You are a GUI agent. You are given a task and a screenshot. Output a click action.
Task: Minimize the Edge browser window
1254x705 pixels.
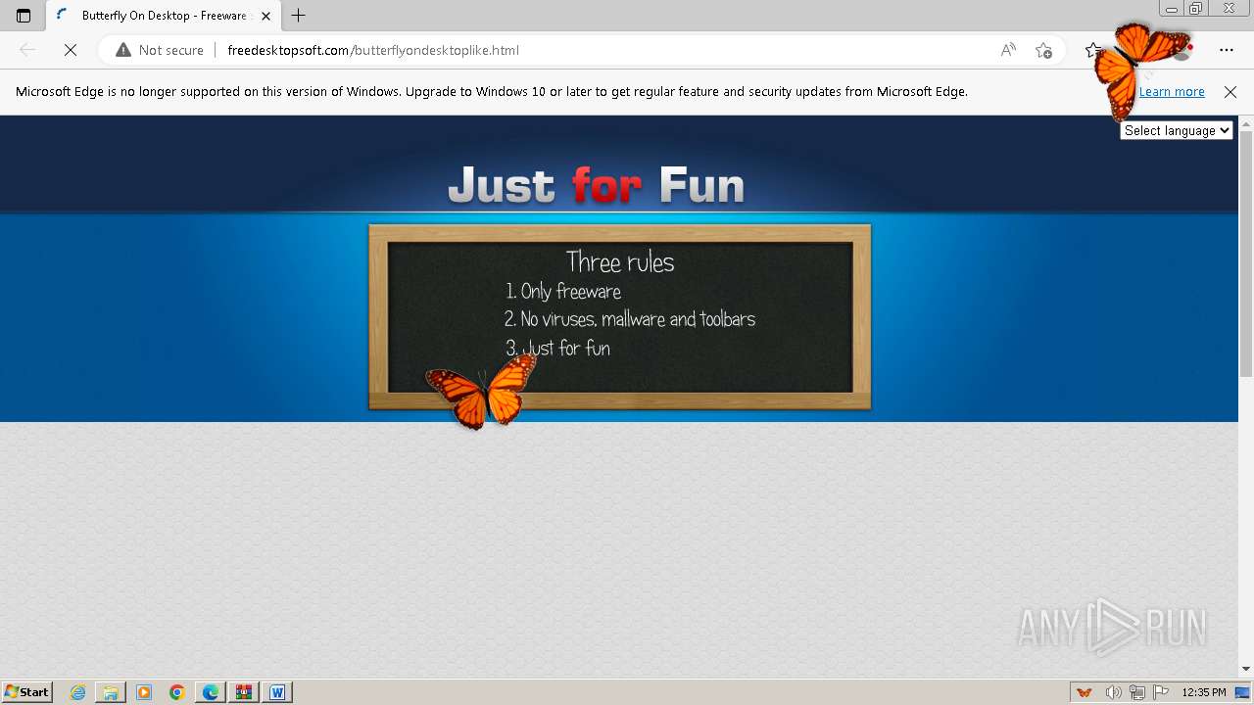(1172, 8)
